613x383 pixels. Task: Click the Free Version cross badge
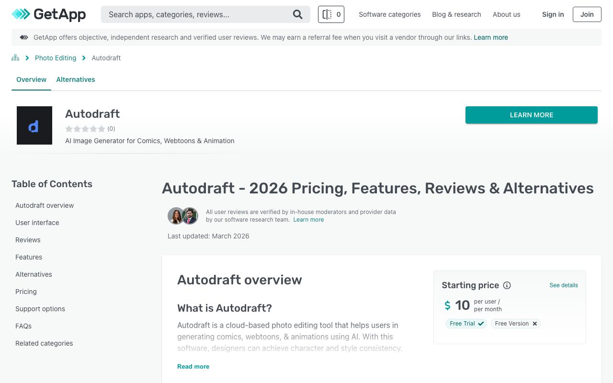[516, 324]
